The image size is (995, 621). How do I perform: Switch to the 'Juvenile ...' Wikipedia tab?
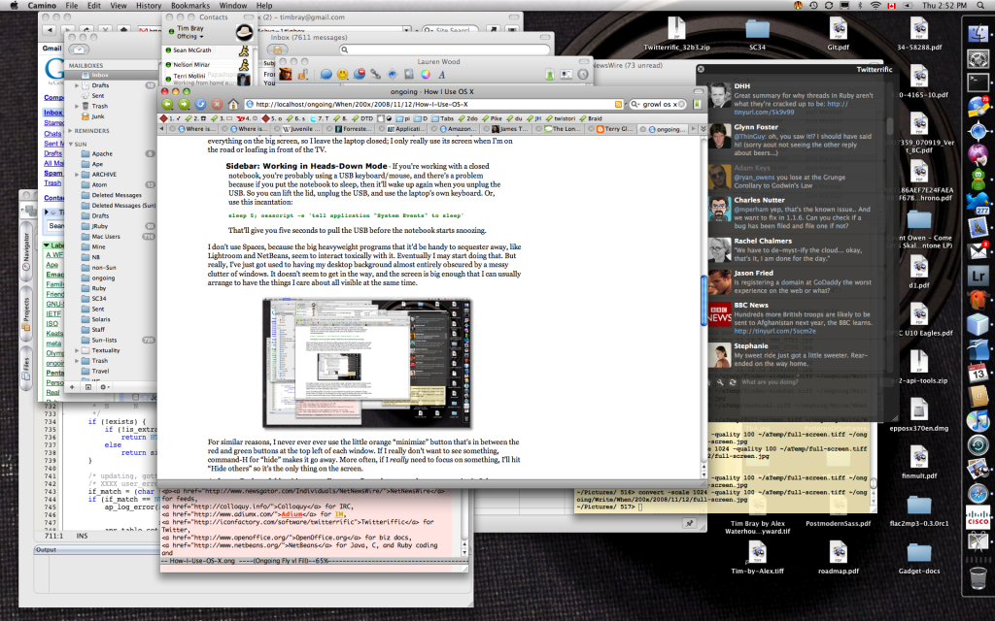coord(298,129)
